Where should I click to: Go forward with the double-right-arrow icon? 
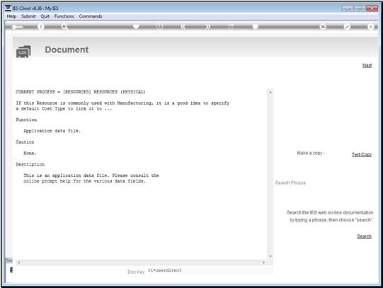coord(207,27)
